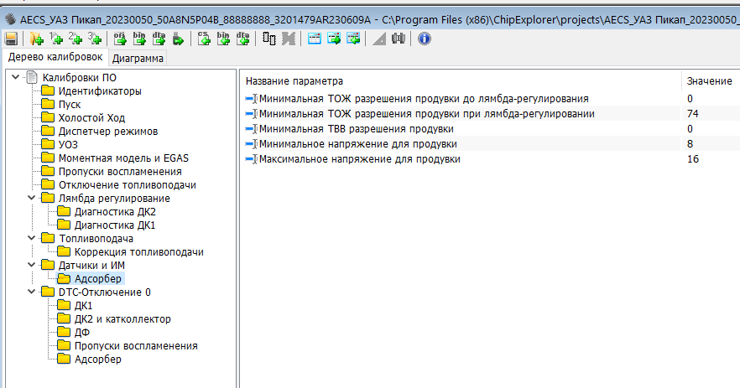Screen dimensions: 740x388
Task: Select Диагностика ДК2 in the tree
Action: (115, 212)
